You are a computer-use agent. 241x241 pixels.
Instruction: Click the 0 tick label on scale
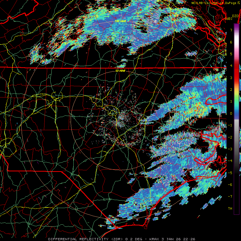pos(231,114)
